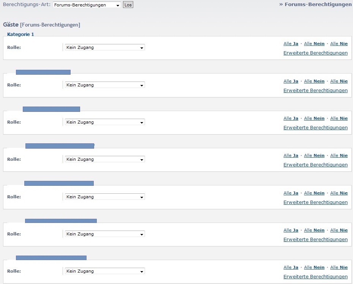353x284 pixels.
Task: Open the Rolle dropdown in the bottom block
Action: click(x=104, y=271)
